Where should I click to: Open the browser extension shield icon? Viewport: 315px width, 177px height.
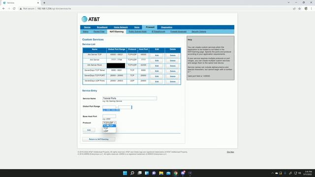[306, 9]
